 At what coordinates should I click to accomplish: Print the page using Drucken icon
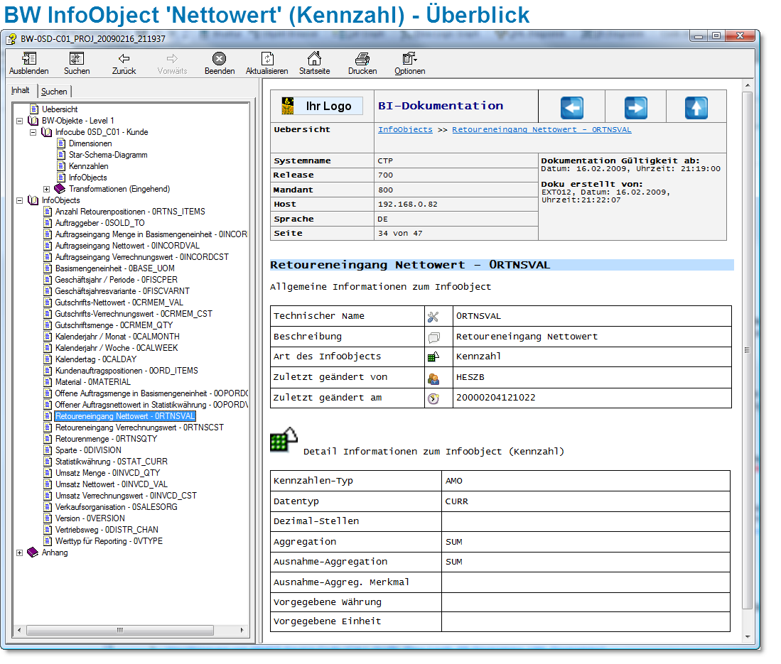click(x=362, y=60)
